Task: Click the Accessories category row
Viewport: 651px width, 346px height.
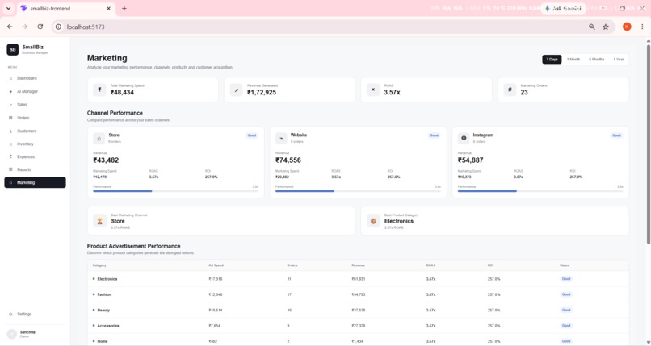Action: pyautogui.click(x=358, y=326)
